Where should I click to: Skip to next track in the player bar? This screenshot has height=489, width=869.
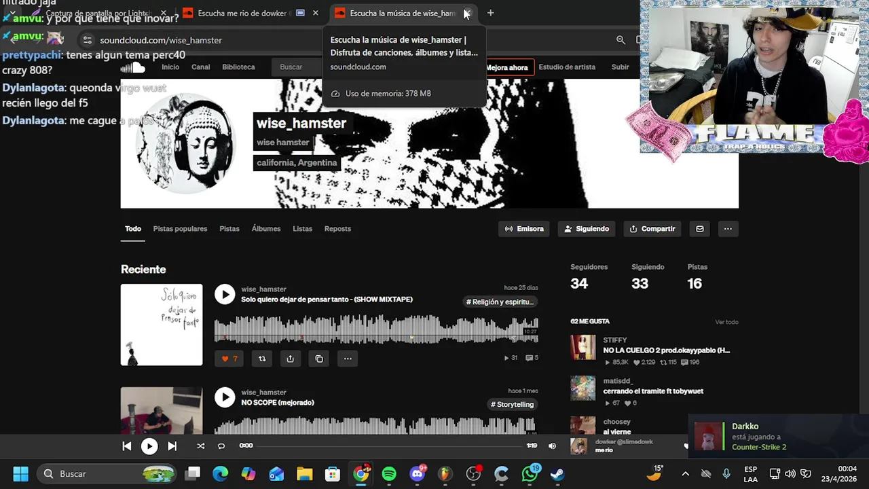172,446
